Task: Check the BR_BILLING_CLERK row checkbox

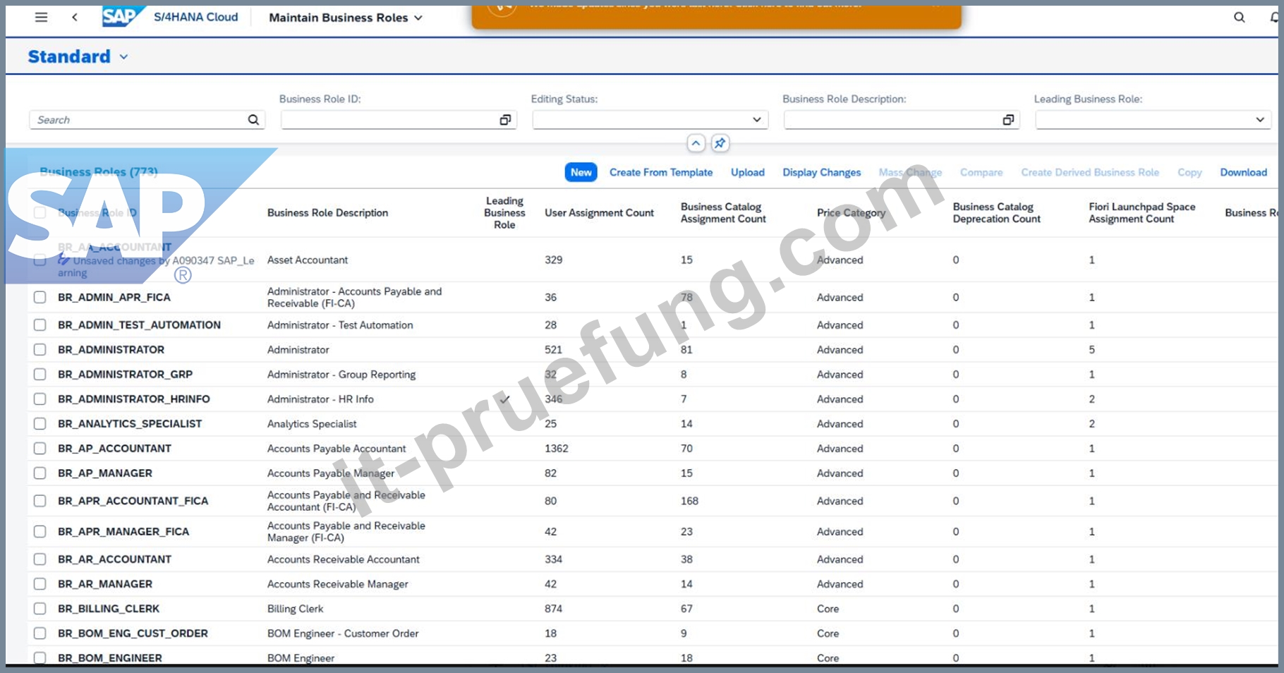Action: click(40, 609)
